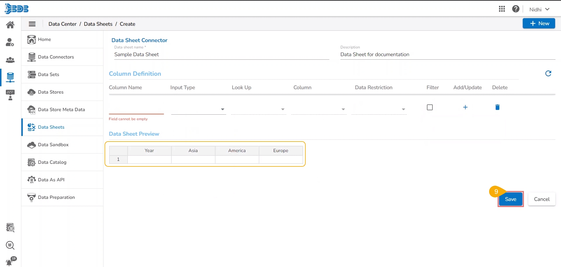
Task: Toggle the hamburger menu icon
Action: tap(32, 24)
